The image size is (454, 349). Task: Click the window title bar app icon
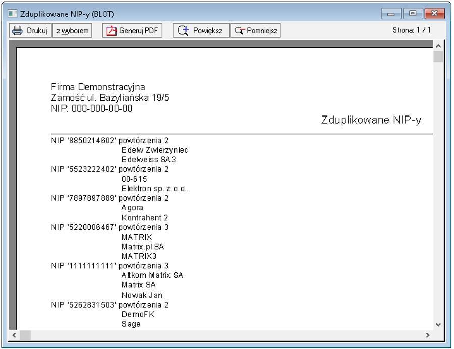pos(12,14)
